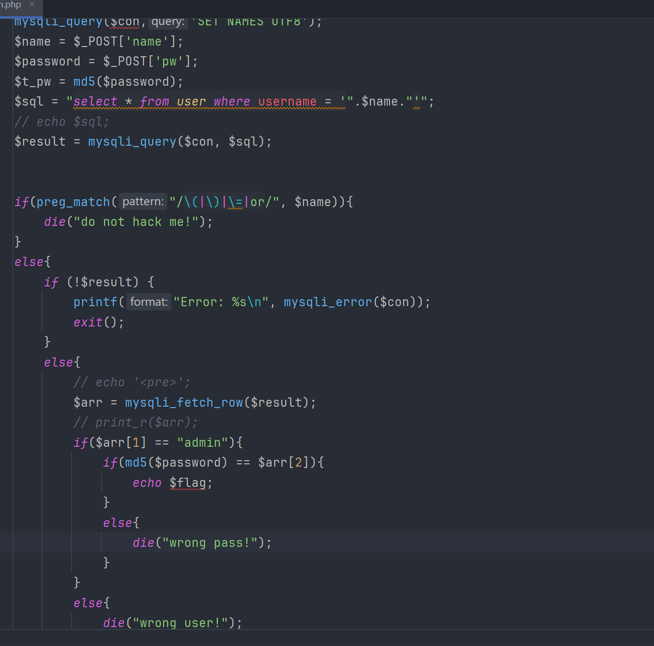This screenshot has height=646, width=654.
Task: Click the mysqli_fetch_row function name
Action: (184, 403)
